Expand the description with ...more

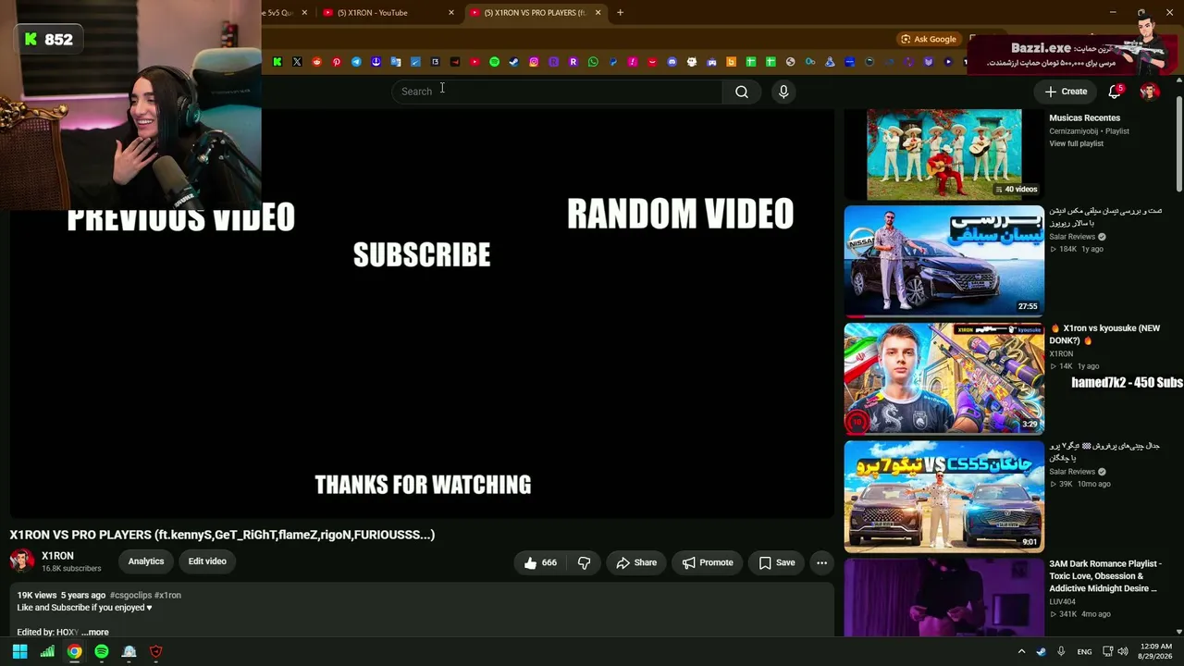click(x=95, y=633)
